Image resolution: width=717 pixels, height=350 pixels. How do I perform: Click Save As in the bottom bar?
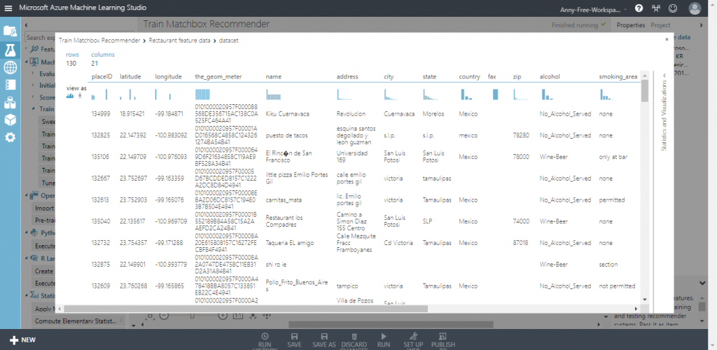pos(323,340)
